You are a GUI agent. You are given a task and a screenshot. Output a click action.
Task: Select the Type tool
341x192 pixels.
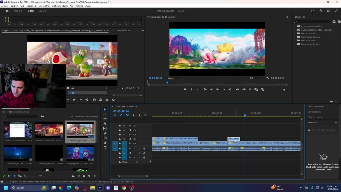click(105, 147)
